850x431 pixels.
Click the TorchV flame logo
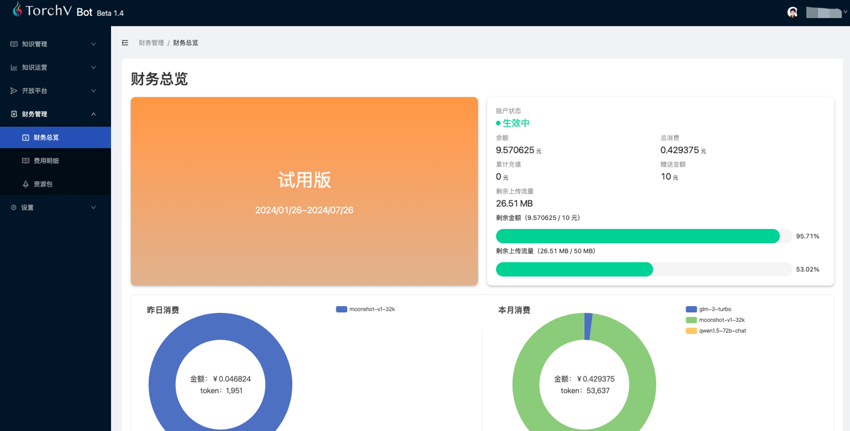coord(17,10)
